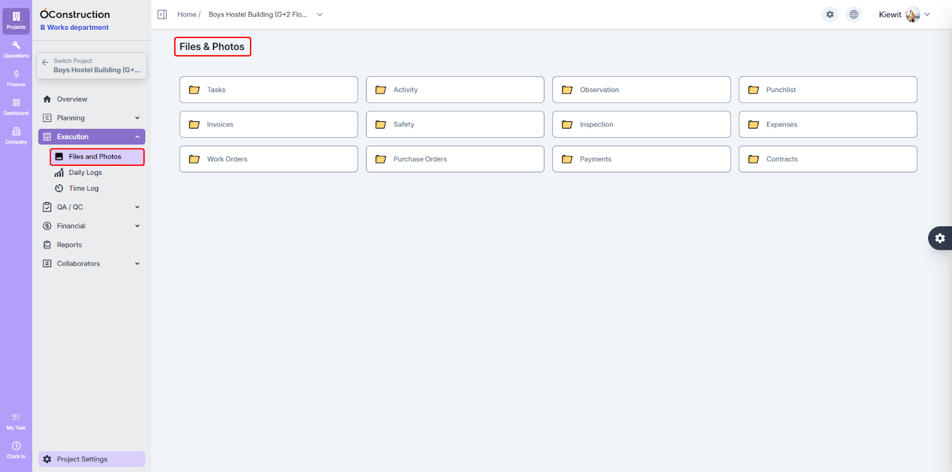The image size is (952, 472).
Task: Click the Daily Logs chart icon
Action: point(59,172)
